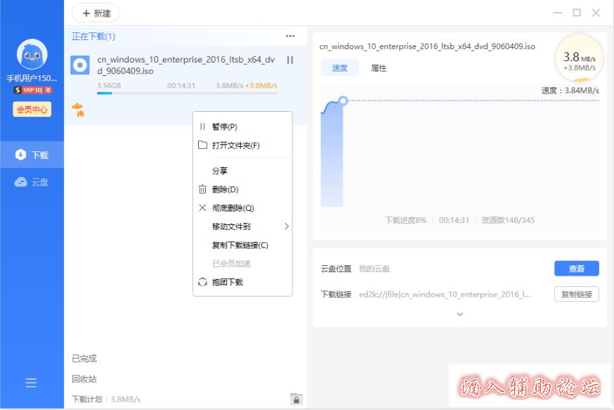
Task: Minimize the download manager window
Action: 558,13
